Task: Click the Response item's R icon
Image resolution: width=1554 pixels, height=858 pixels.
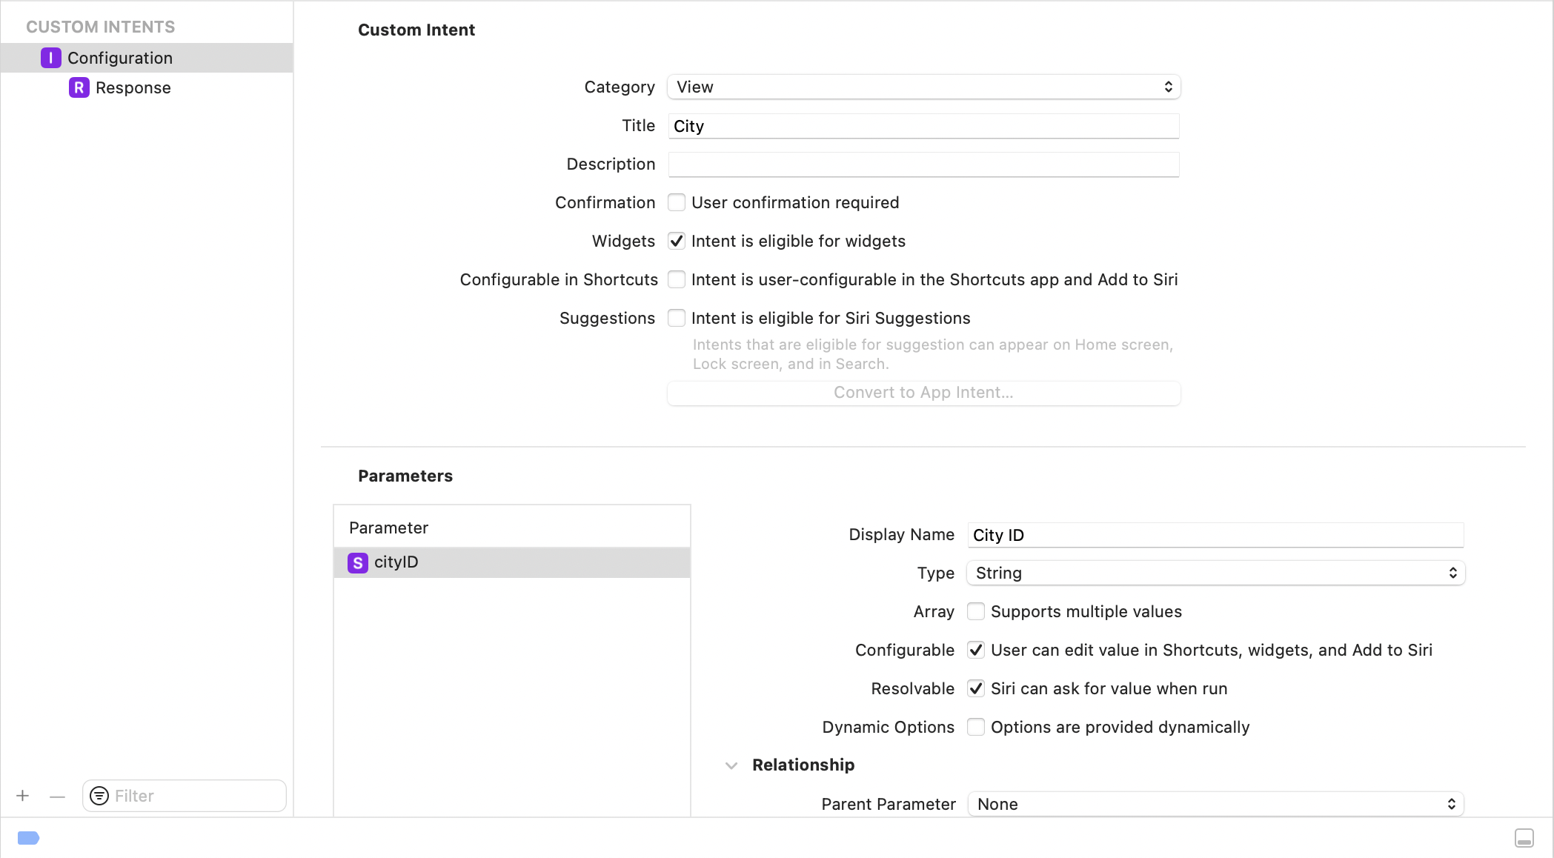Action: point(79,87)
